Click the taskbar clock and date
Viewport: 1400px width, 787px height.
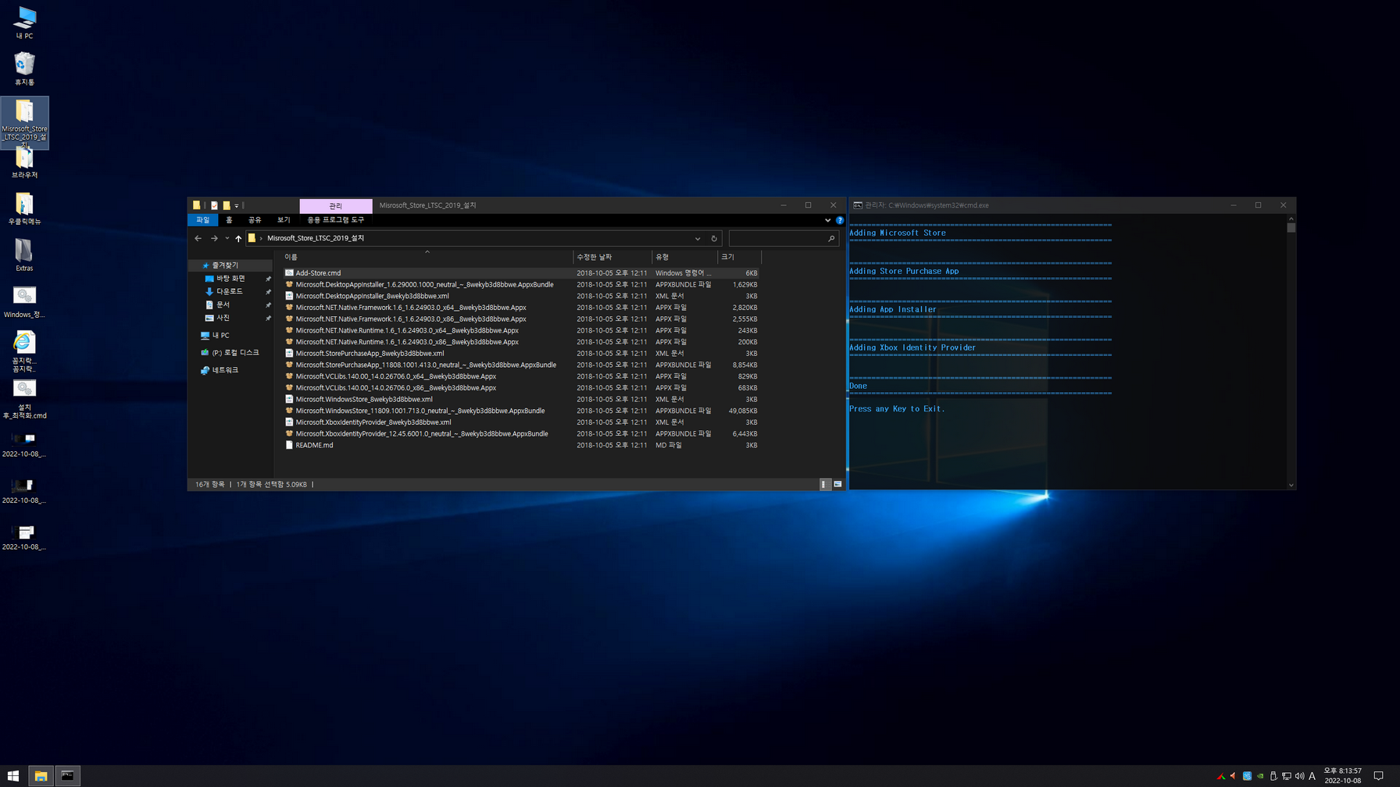click(x=1343, y=776)
